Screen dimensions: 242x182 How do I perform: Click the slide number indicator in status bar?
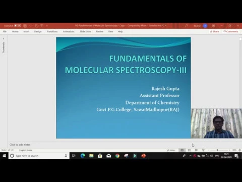point(7,150)
